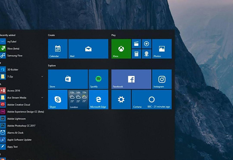
Task: Click the Create group header
Action: tap(51, 35)
